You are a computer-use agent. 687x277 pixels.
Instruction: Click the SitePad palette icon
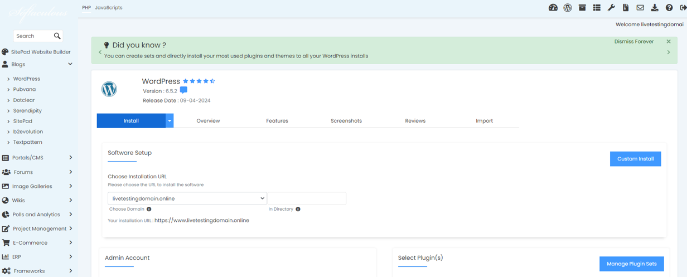(5, 52)
